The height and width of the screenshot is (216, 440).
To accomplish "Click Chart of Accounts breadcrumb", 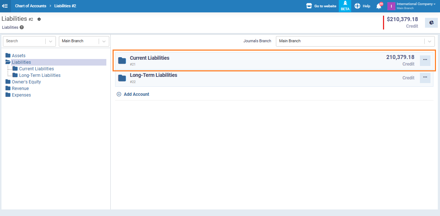I will click(x=31, y=6).
